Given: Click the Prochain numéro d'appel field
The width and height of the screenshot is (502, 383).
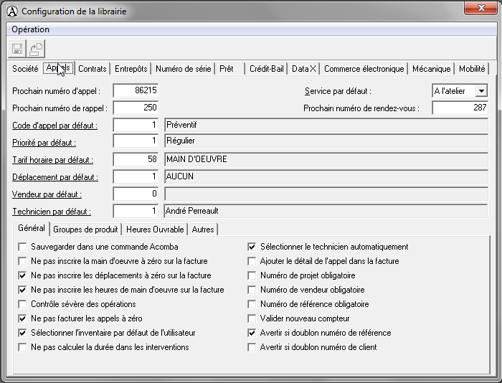Looking at the screenshot, I should pos(136,90).
